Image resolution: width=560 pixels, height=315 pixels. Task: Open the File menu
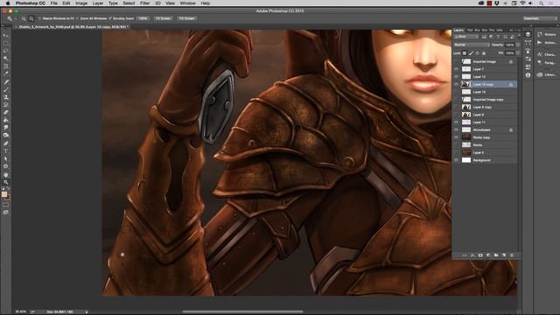pos(54,3)
